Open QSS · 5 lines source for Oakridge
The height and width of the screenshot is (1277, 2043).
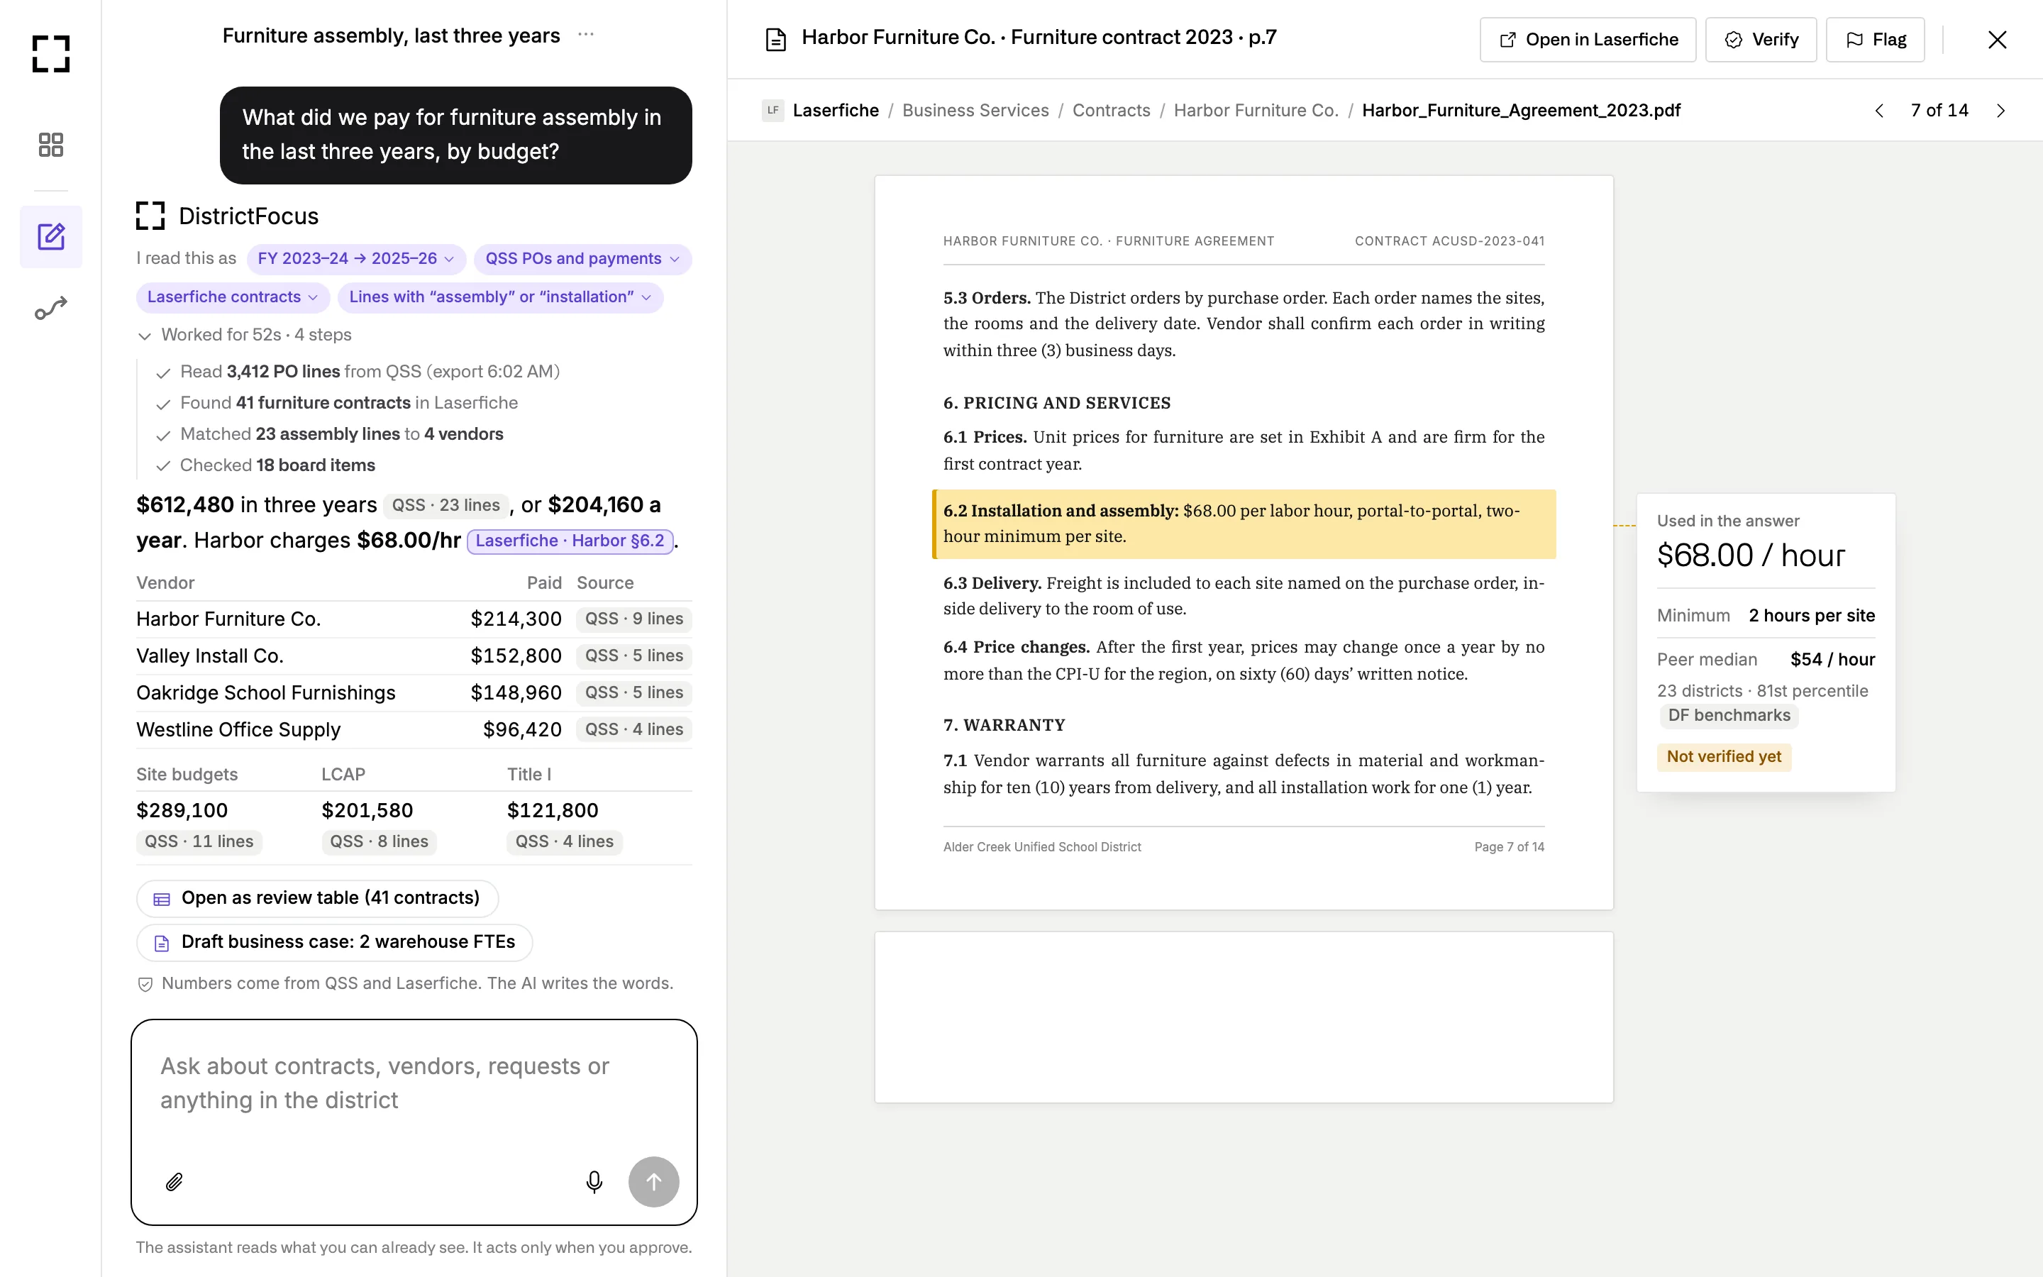point(634,693)
